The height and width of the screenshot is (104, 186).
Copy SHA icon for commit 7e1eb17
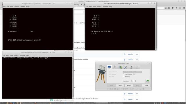point(125,99)
